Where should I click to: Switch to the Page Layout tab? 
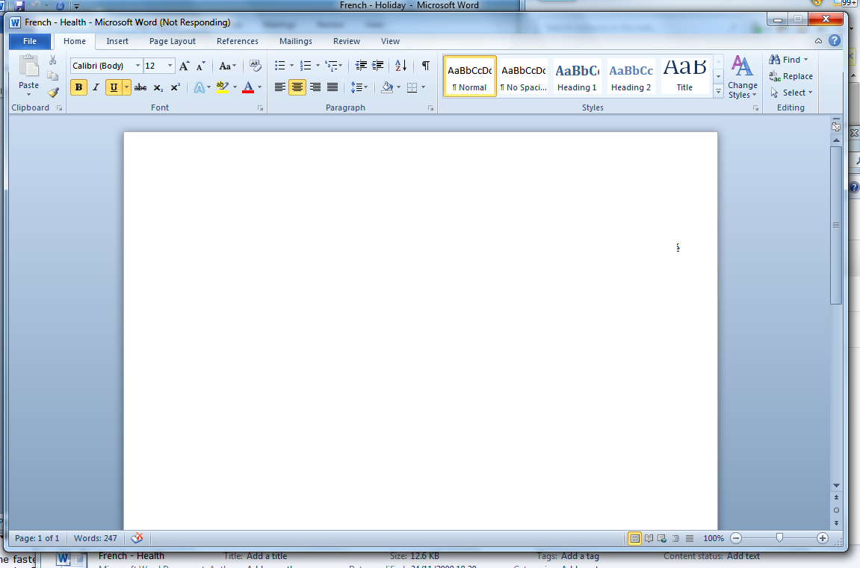(172, 41)
